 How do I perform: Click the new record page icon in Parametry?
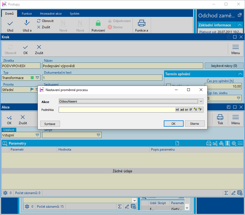177,143
